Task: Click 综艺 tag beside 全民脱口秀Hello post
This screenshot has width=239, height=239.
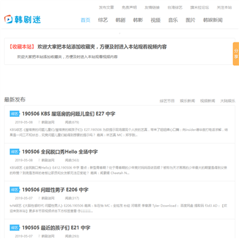Action: pyautogui.click(x=15, y=152)
